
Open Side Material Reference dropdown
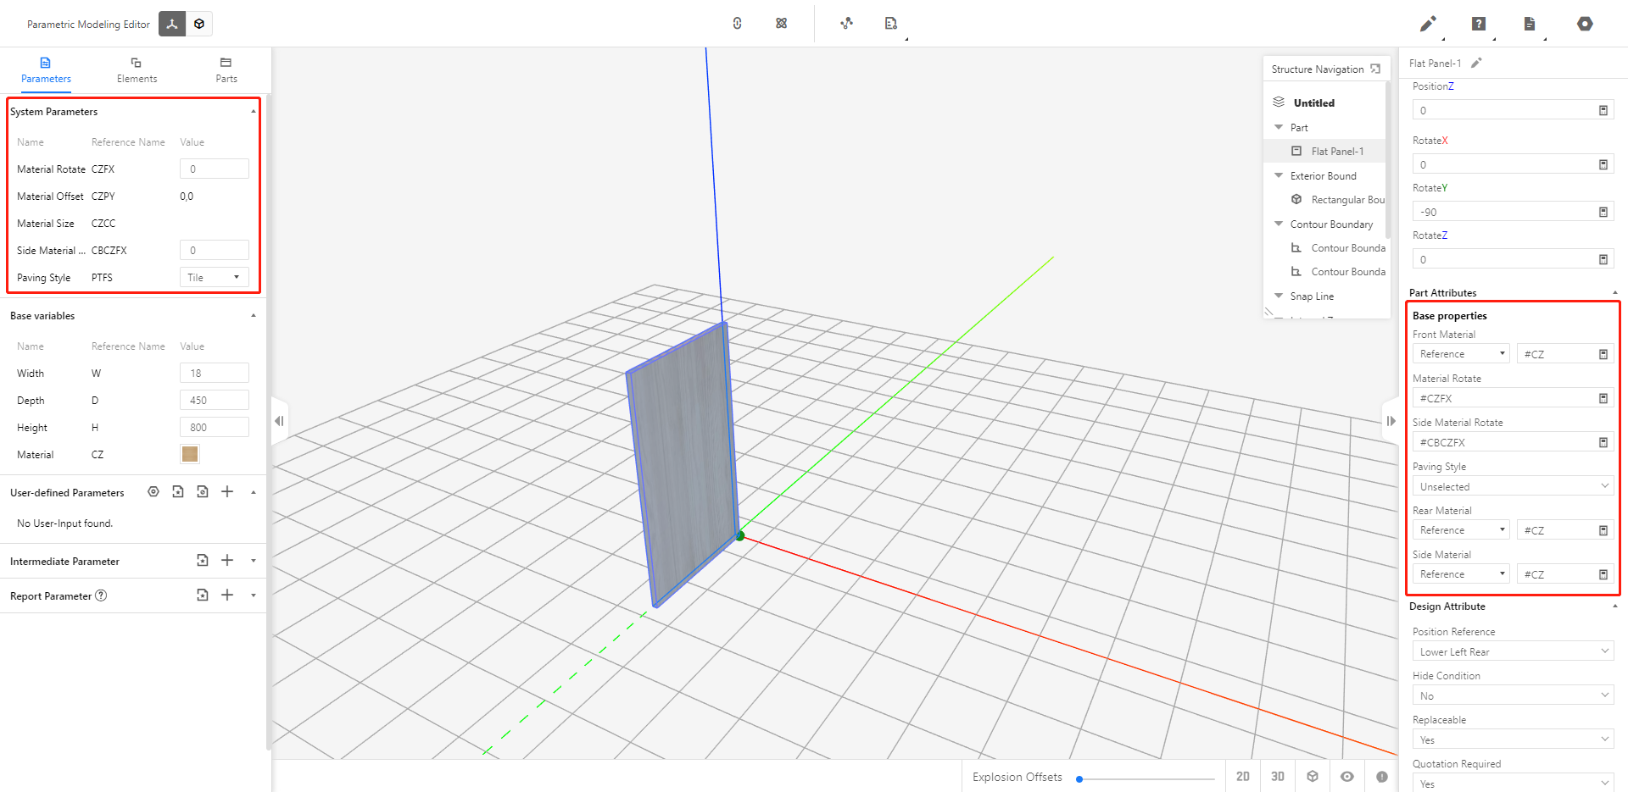(x=1461, y=574)
